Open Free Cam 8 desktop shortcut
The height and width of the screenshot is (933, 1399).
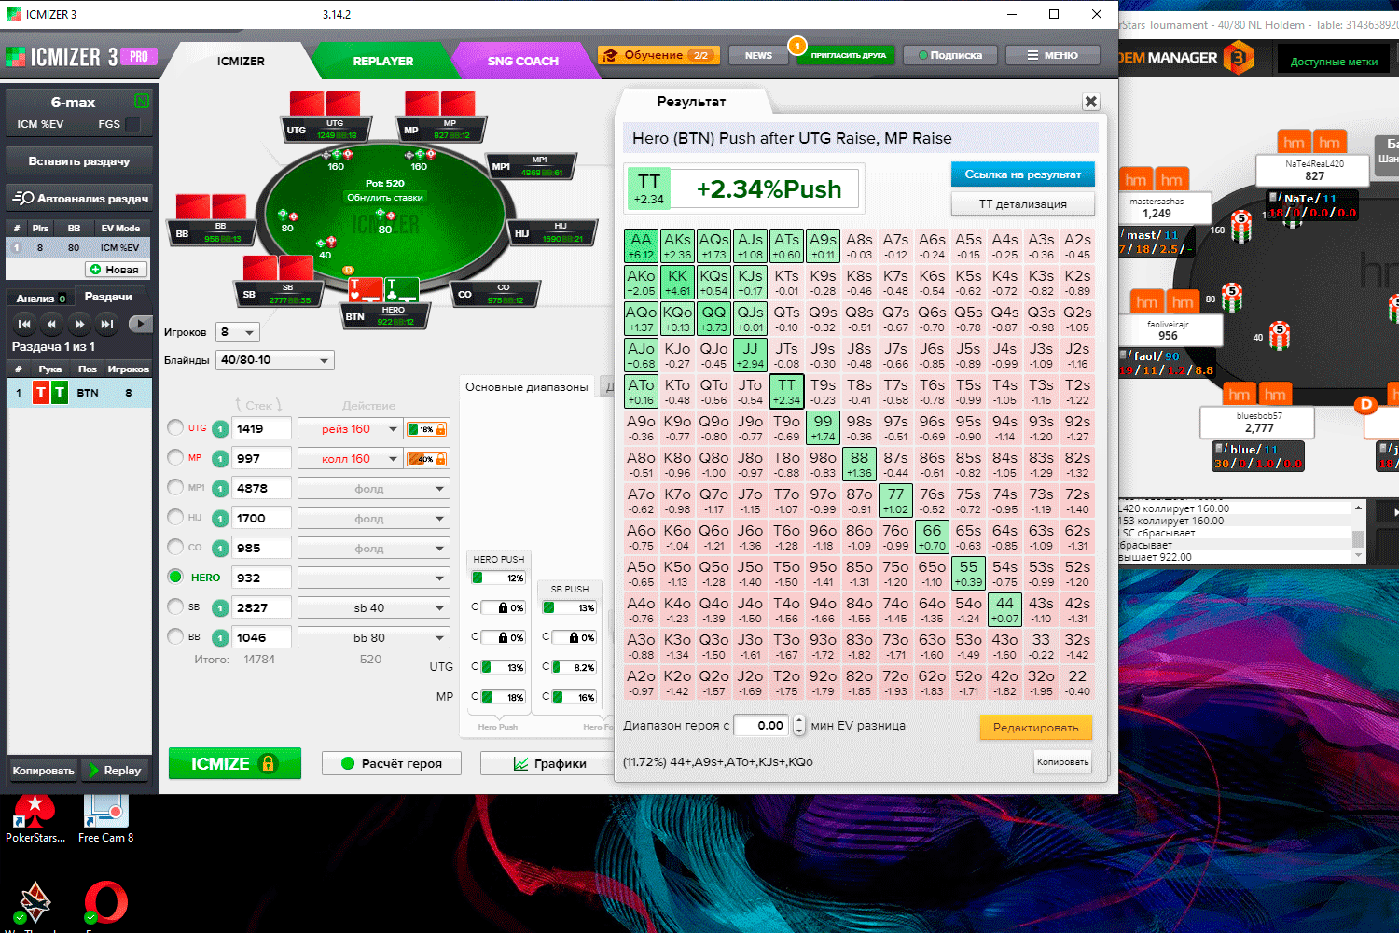click(105, 818)
